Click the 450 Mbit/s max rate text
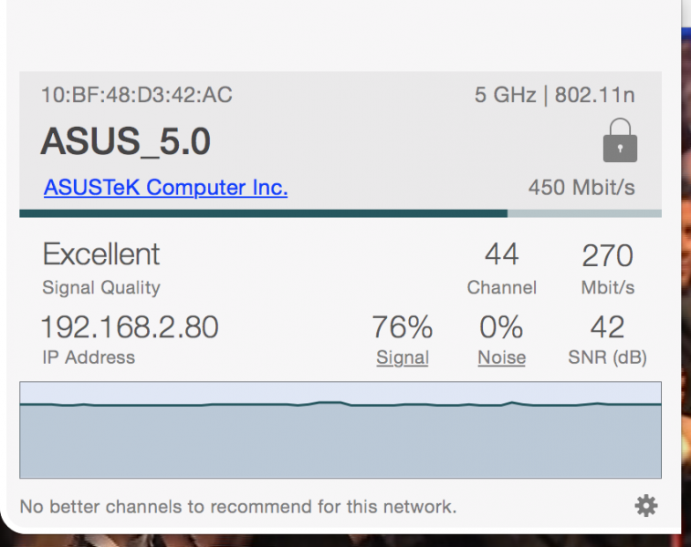The width and height of the screenshot is (691, 547). 581,188
